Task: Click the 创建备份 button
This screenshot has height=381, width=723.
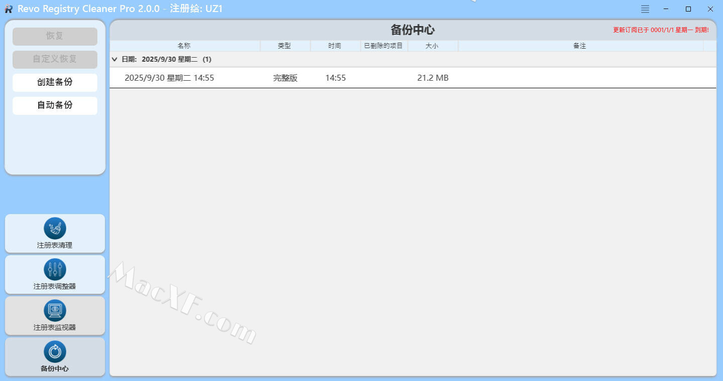Action: (55, 82)
